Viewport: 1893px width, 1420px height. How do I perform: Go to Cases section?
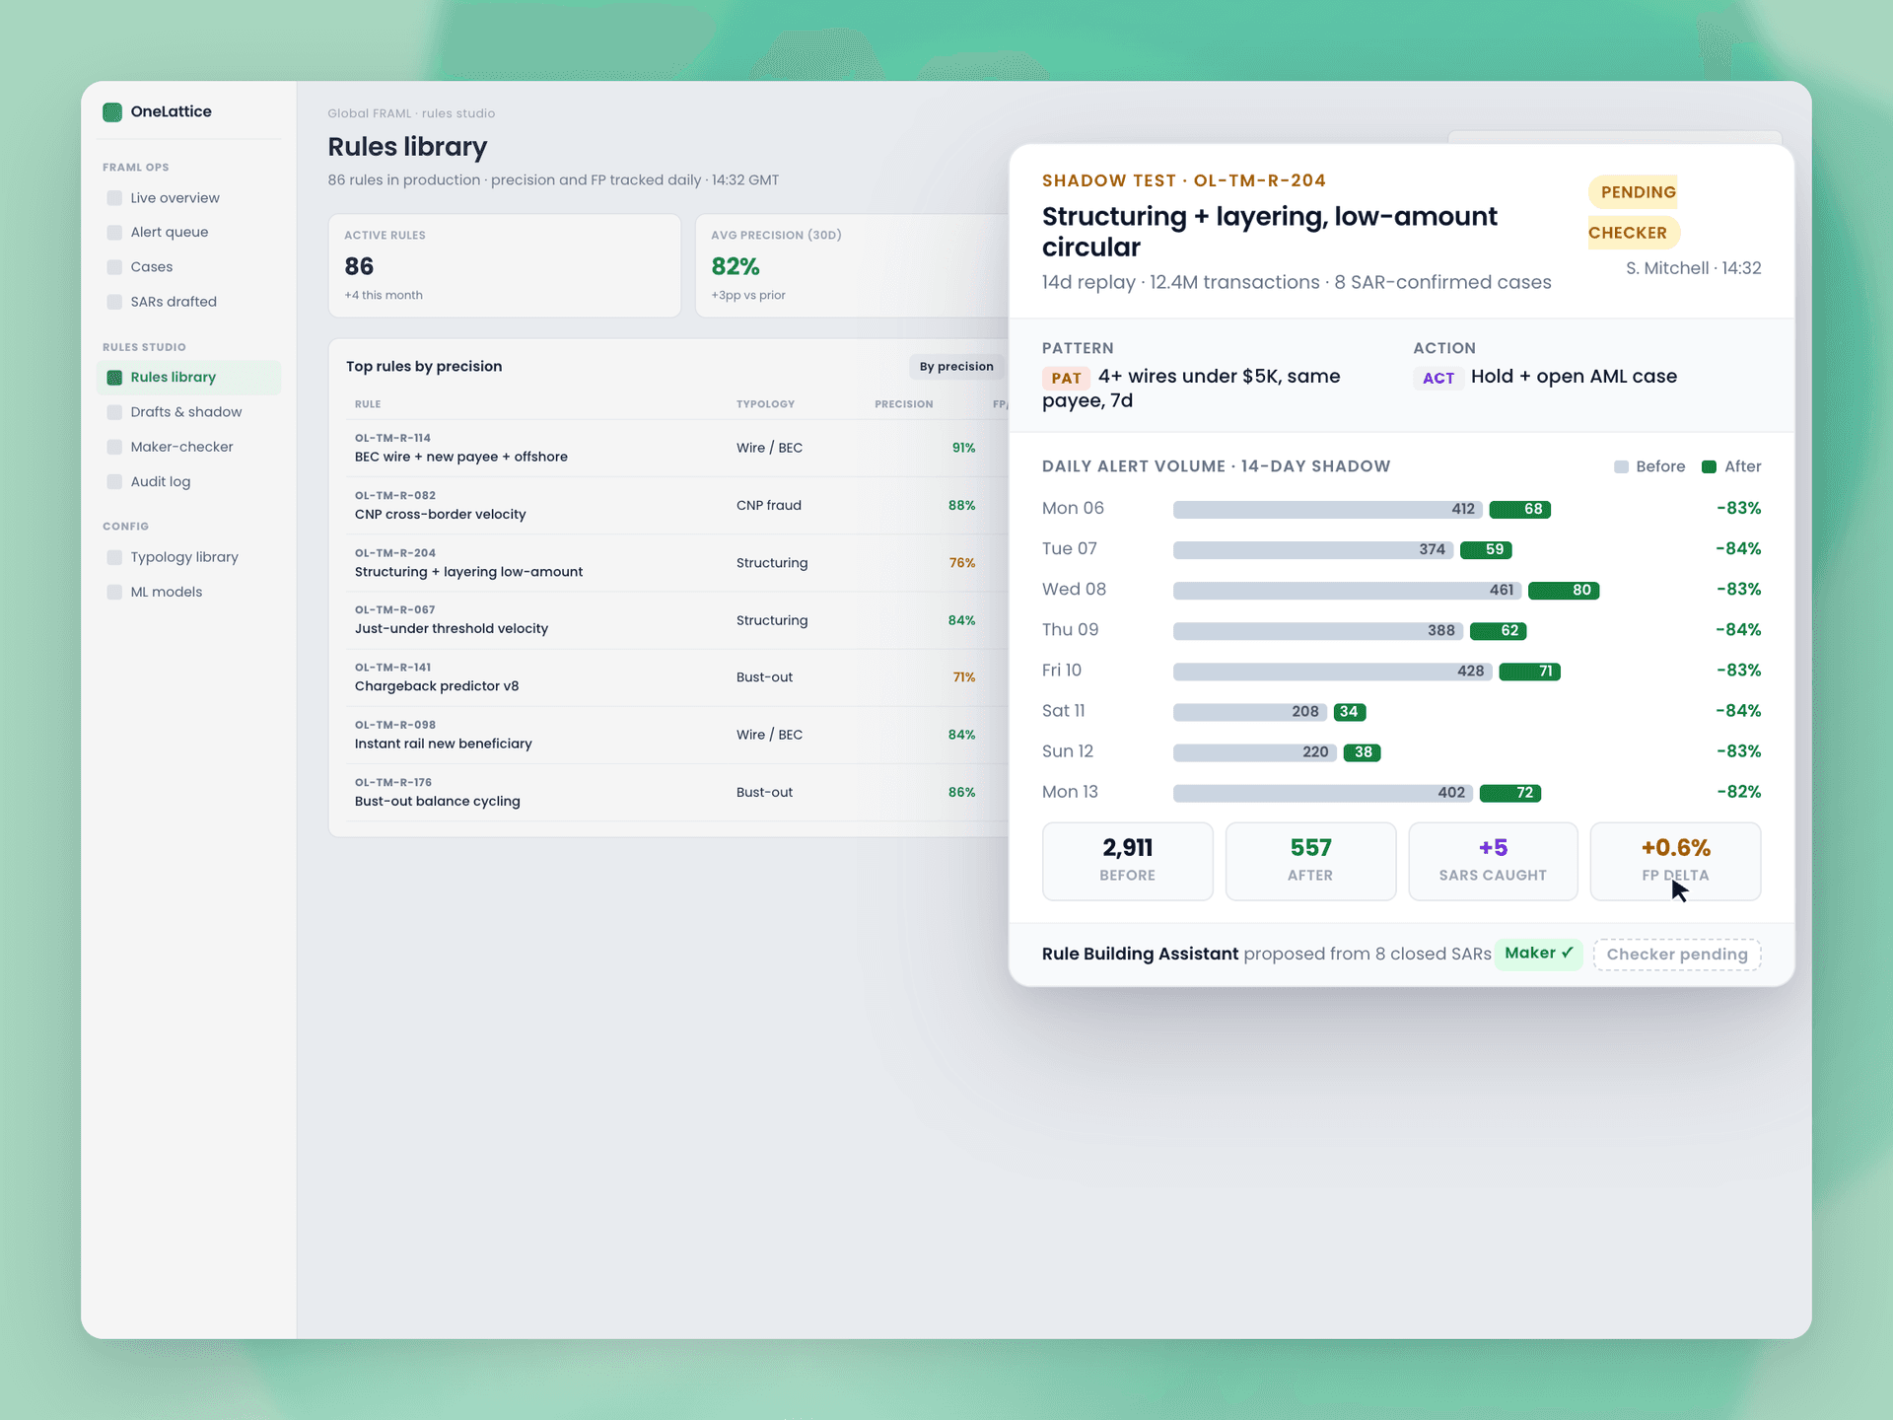(x=189, y=267)
